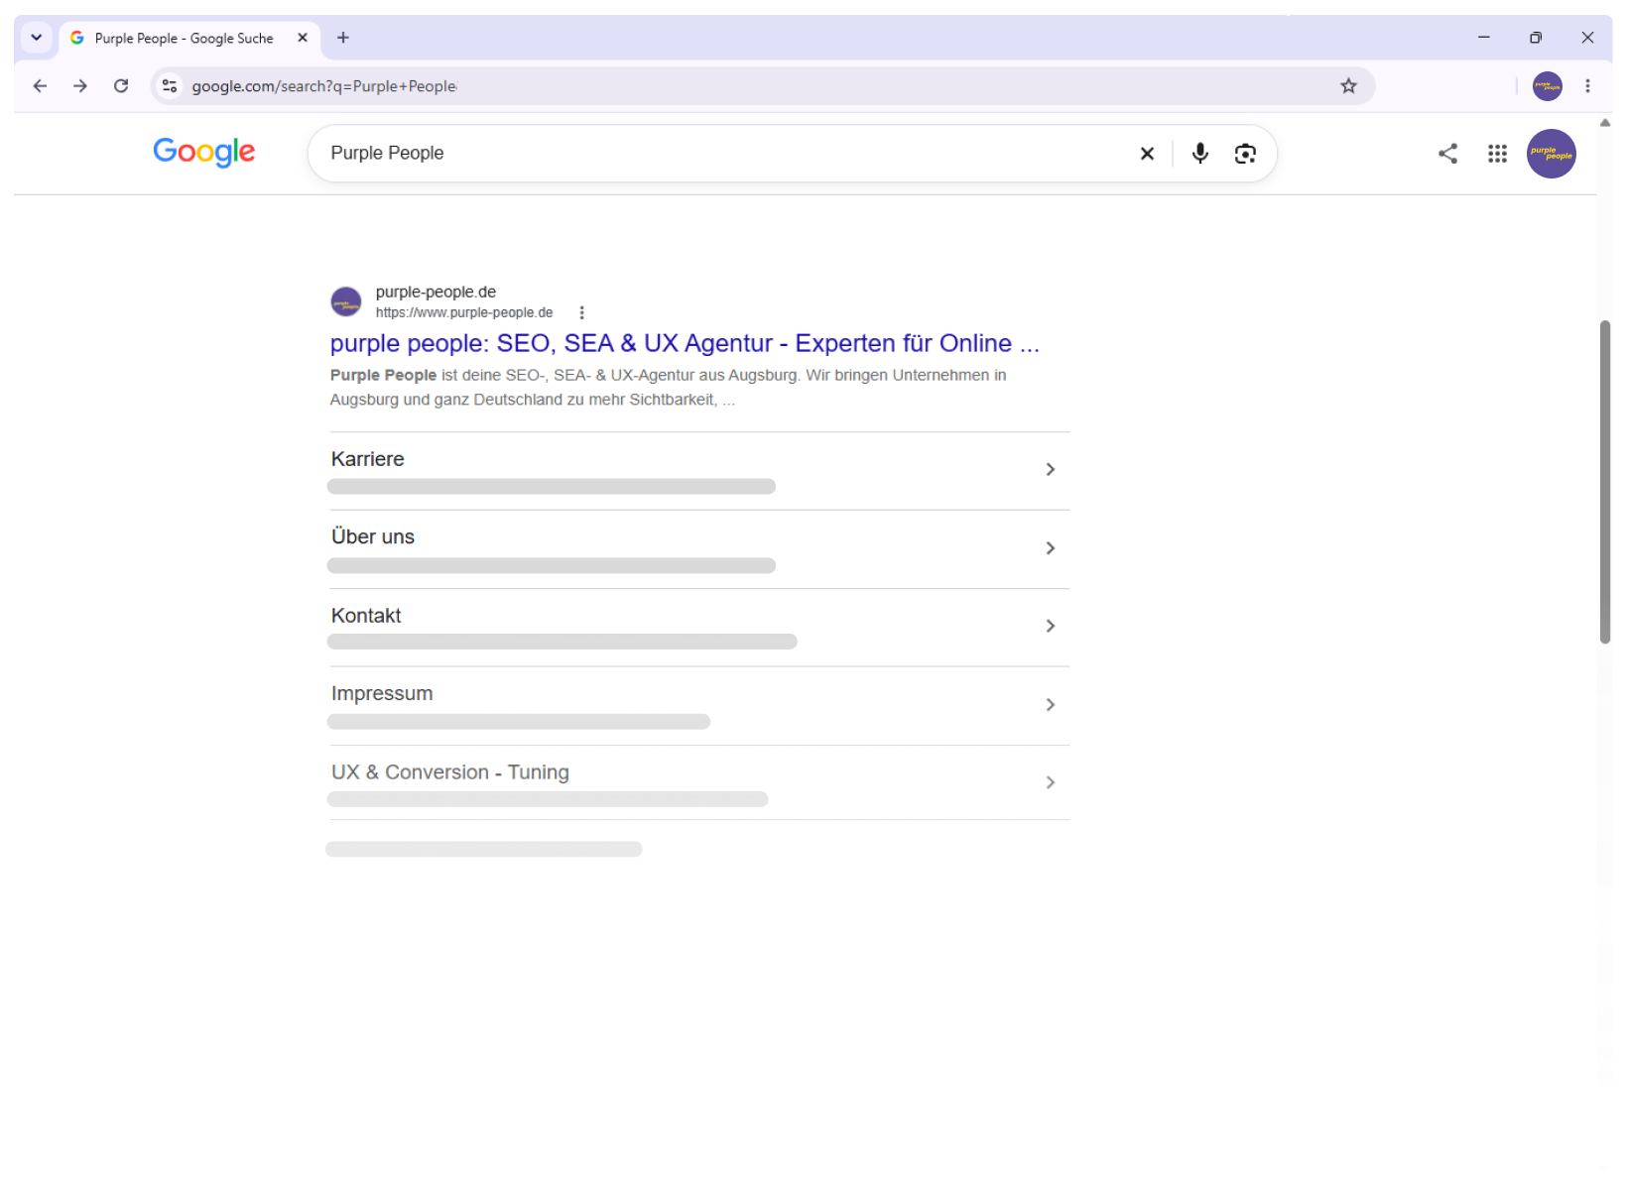Open Chrome's three-dot menu
Screen dimensions: 1627x1180
click(x=1587, y=86)
